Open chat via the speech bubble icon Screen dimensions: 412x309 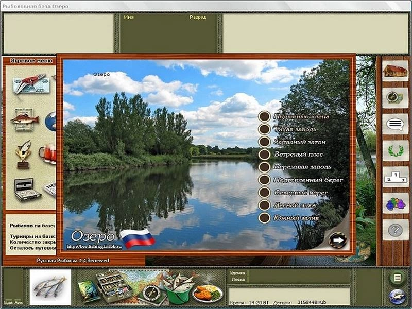click(395, 124)
